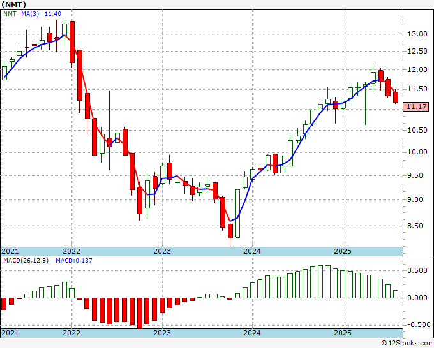Click 2024 on the price chart timeline
This screenshot has height=348, width=434.
[252, 251]
